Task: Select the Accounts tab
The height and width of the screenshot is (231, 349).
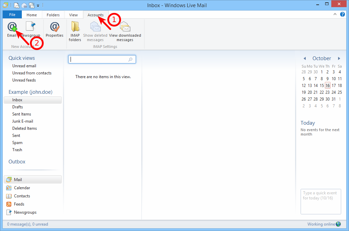Action: [95, 15]
